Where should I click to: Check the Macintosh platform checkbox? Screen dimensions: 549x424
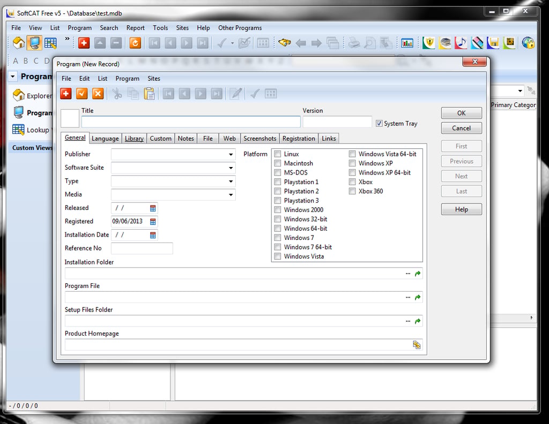coord(278,163)
